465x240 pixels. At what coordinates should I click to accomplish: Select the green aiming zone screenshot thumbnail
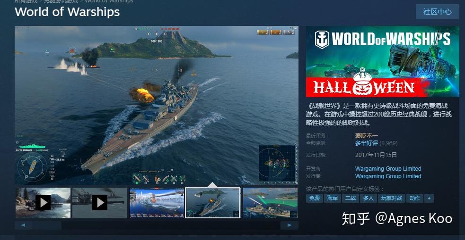point(271,203)
